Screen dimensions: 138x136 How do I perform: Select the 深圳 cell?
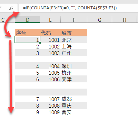pyautogui.click(x=74, y=66)
